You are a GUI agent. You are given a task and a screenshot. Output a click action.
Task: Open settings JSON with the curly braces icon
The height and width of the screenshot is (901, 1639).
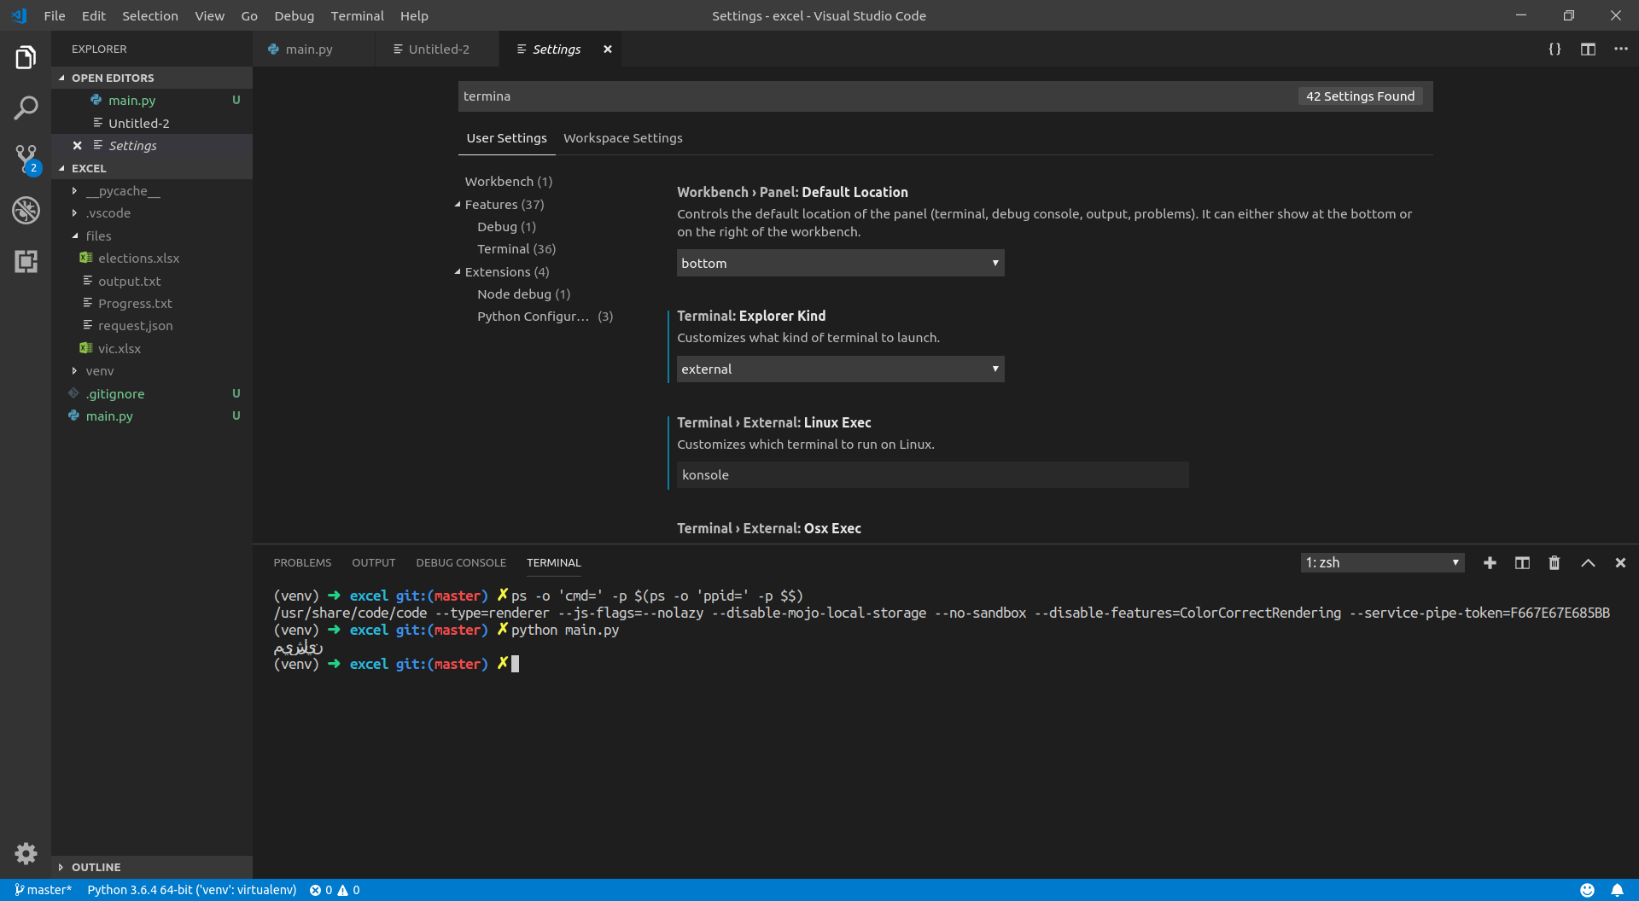click(1555, 49)
